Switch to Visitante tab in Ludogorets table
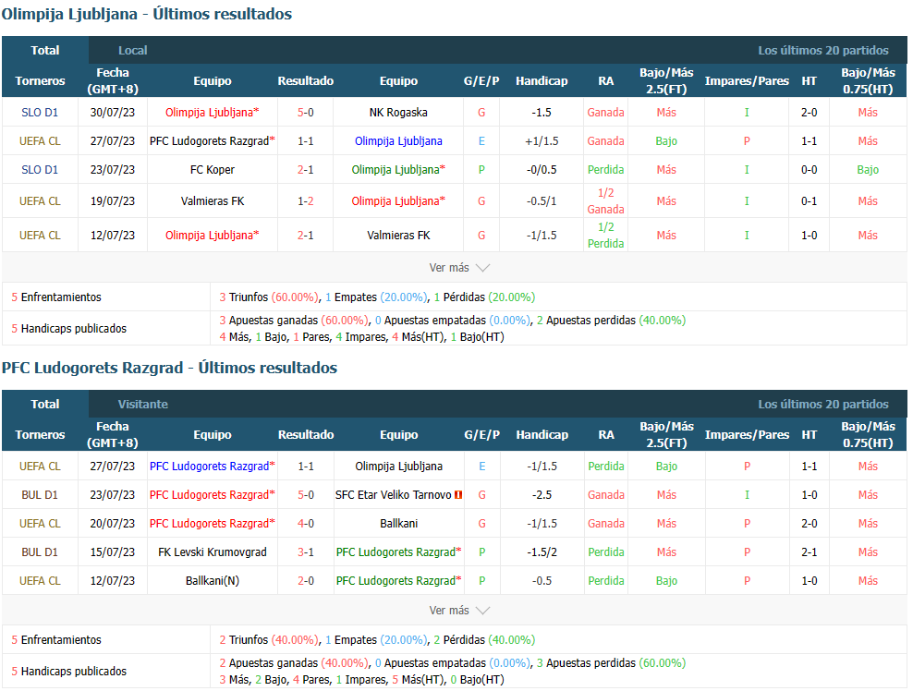Viewport: 913px width, 691px height. pyautogui.click(x=142, y=404)
